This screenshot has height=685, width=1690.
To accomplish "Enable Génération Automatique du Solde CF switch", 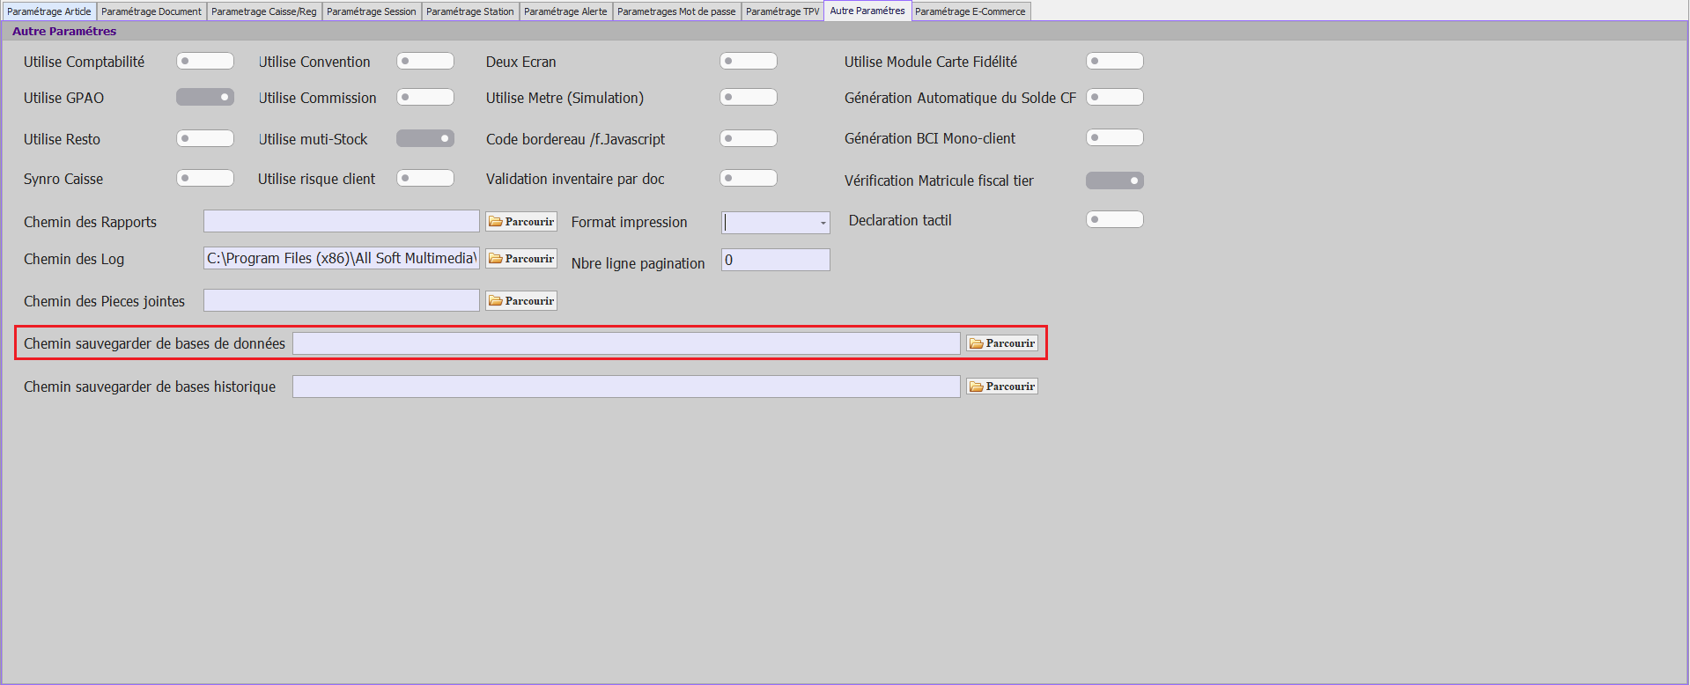I will 1115,98.
